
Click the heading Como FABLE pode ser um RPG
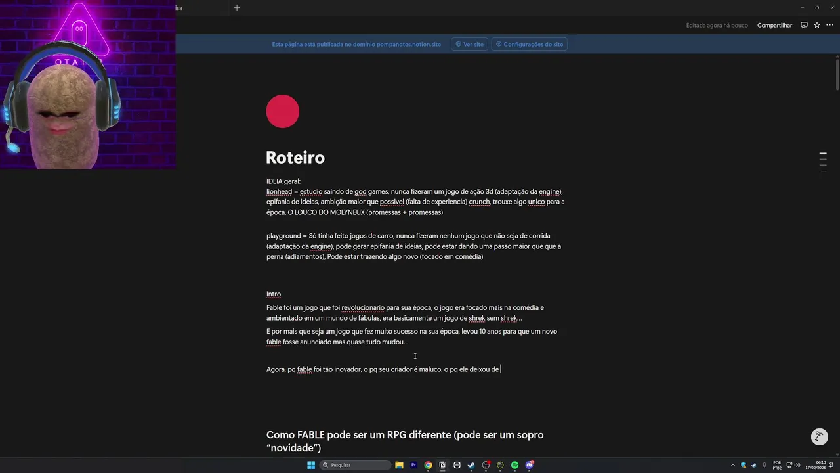pyautogui.click(x=405, y=441)
